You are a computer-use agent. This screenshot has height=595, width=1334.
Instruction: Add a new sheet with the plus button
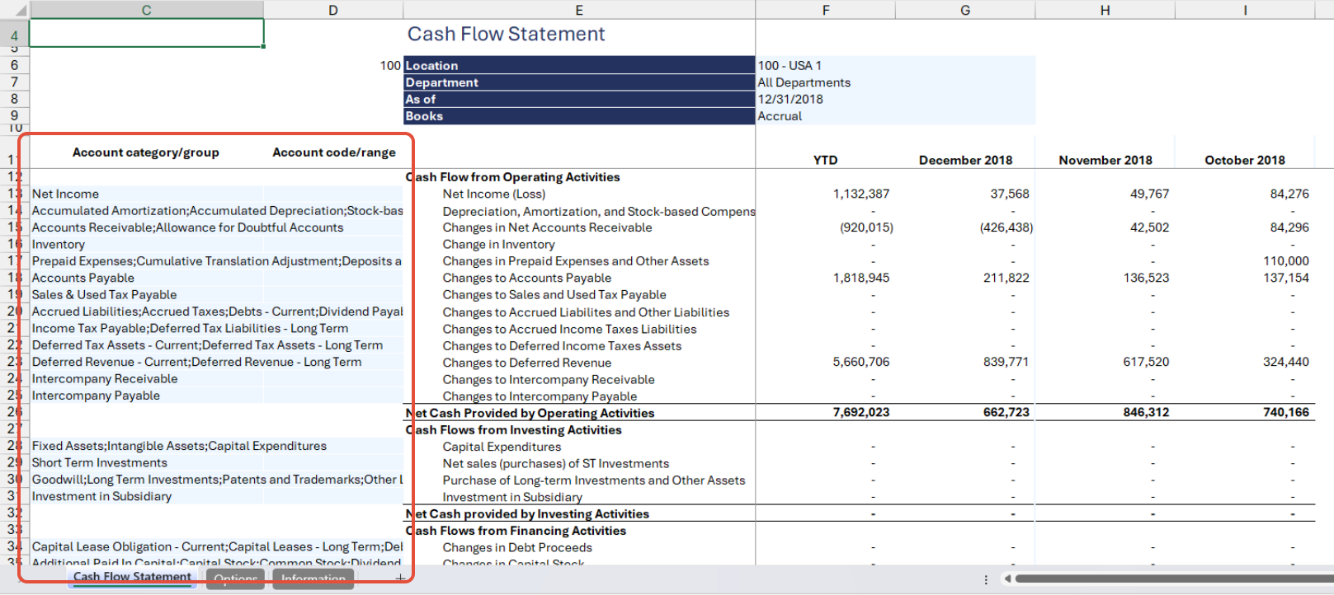(400, 578)
